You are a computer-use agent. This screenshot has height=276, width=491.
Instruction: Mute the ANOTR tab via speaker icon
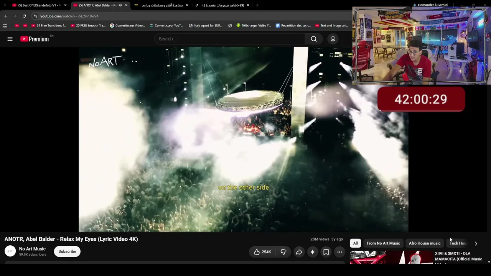(120, 5)
